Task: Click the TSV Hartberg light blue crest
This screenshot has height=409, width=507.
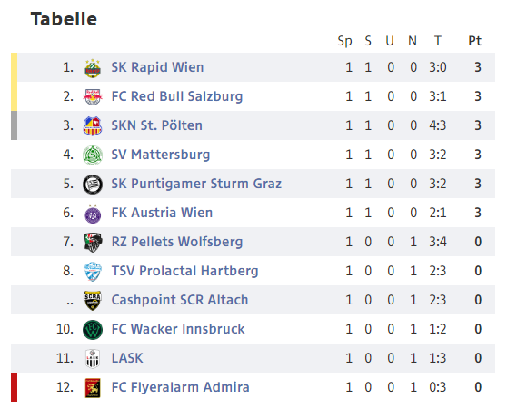Action: pyautogui.click(x=93, y=271)
